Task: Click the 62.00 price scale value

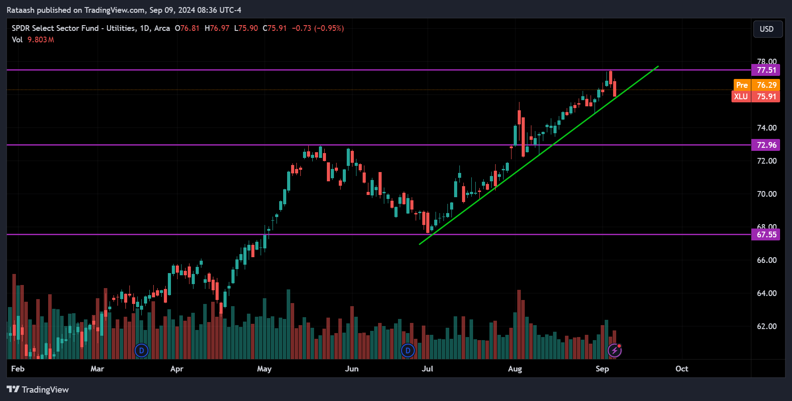Action: 767,326
